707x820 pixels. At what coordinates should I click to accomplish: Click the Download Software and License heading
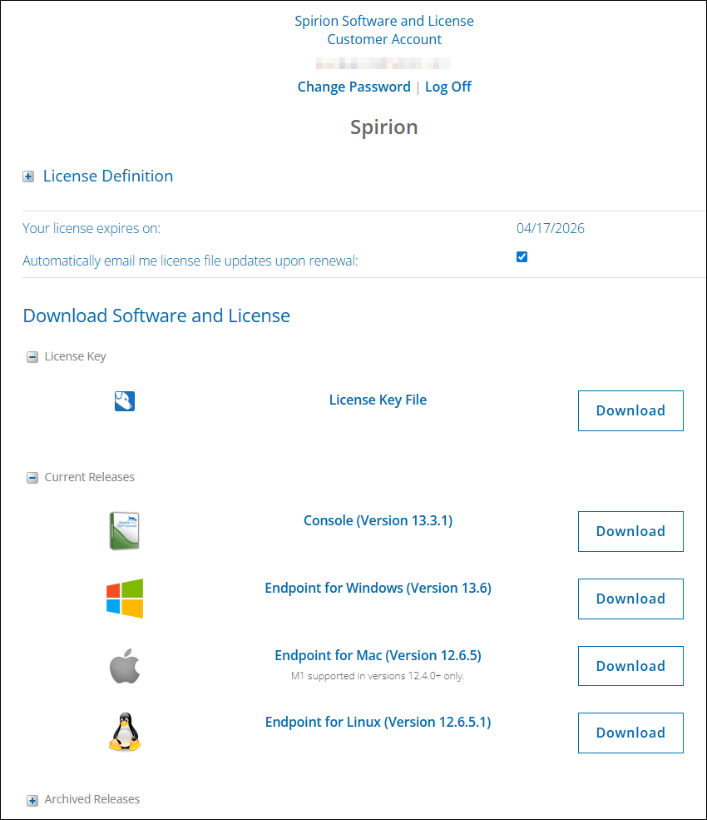coord(156,316)
